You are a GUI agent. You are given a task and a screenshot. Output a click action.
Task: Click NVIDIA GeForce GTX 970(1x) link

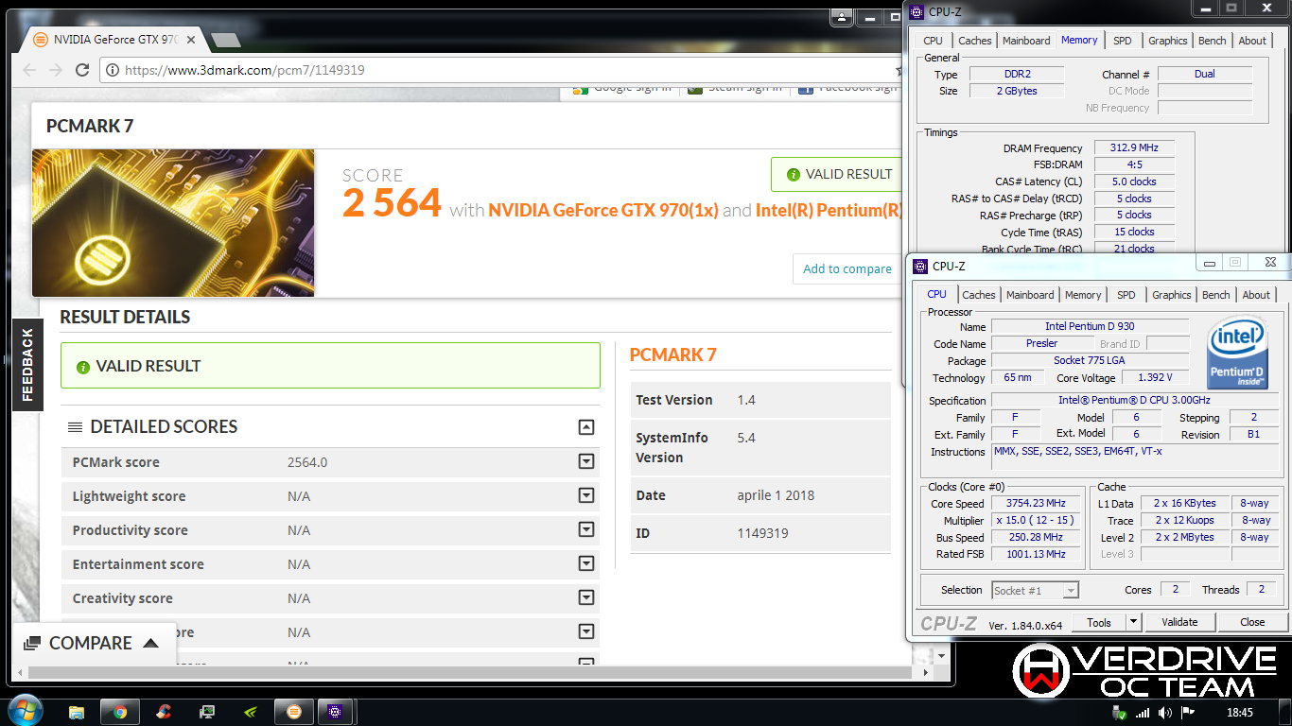point(603,211)
